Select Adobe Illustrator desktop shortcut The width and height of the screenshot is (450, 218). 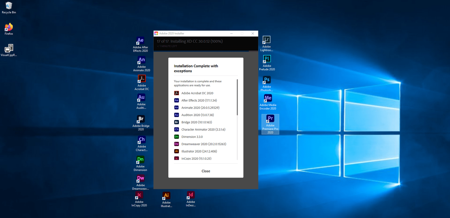166,200
